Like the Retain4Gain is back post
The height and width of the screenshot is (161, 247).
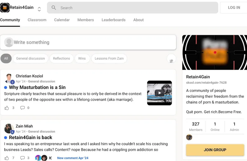click(x=6, y=158)
